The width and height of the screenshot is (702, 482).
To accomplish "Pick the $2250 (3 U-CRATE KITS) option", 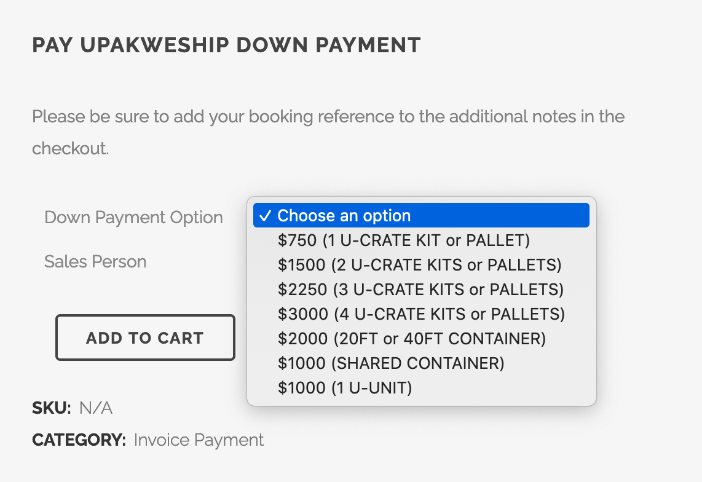I will (420, 290).
